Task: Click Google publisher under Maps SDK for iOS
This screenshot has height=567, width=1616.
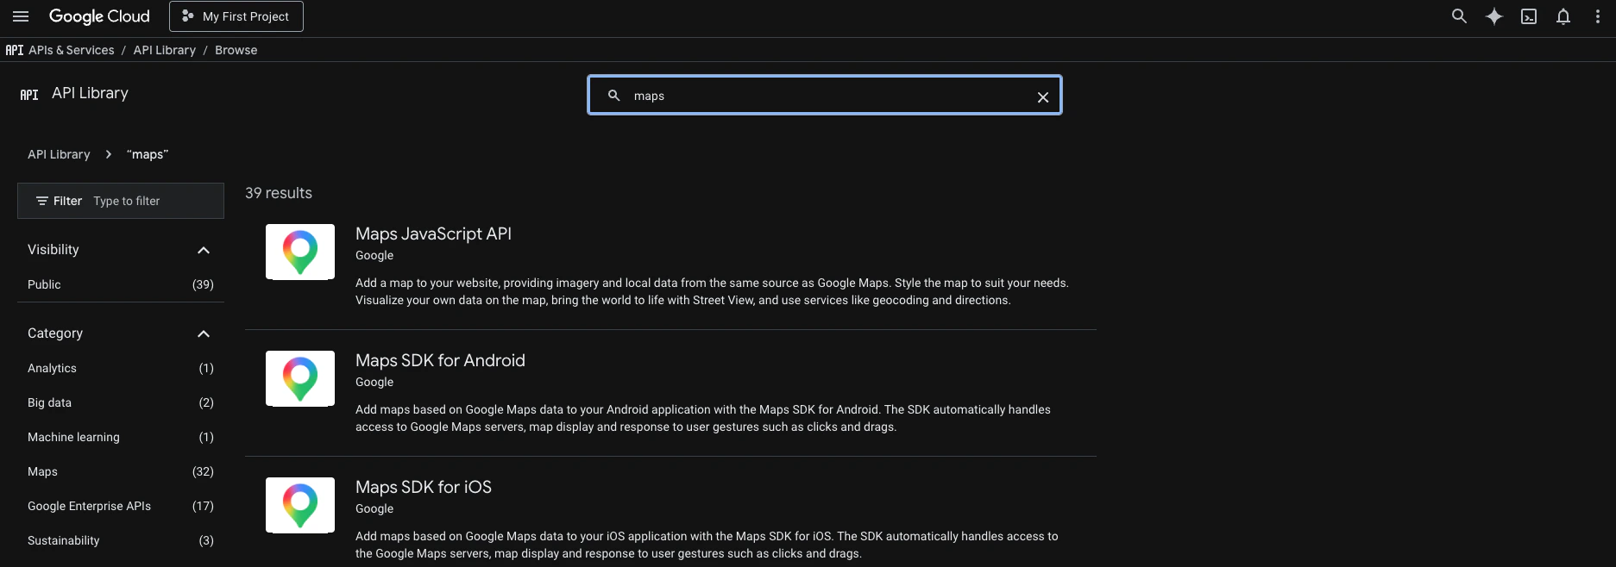Action: tap(374, 508)
